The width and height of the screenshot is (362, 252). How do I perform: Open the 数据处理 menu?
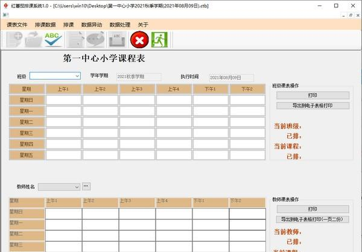click(120, 25)
